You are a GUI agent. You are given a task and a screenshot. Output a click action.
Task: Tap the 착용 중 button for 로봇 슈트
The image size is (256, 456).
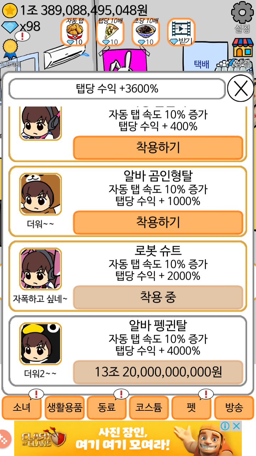(x=158, y=297)
